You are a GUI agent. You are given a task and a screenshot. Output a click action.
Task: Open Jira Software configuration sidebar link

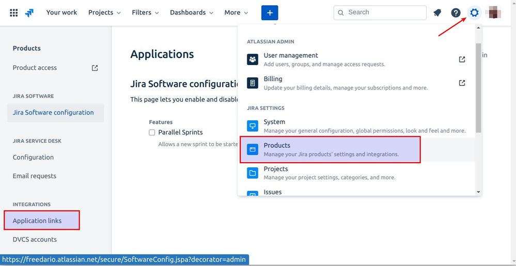pyautogui.click(x=55, y=113)
